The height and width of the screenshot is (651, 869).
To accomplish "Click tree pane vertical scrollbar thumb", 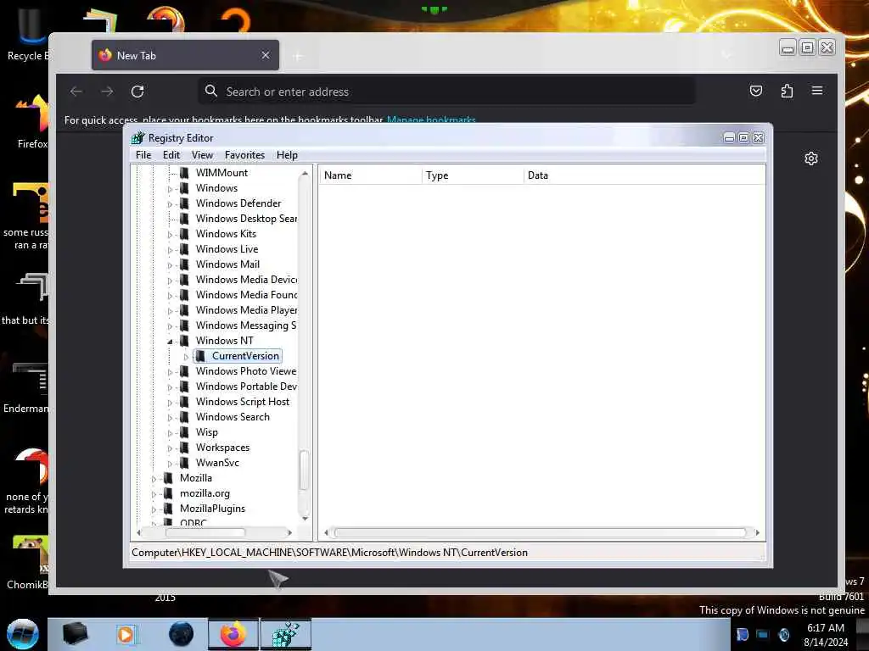I will pyautogui.click(x=305, y=470).
